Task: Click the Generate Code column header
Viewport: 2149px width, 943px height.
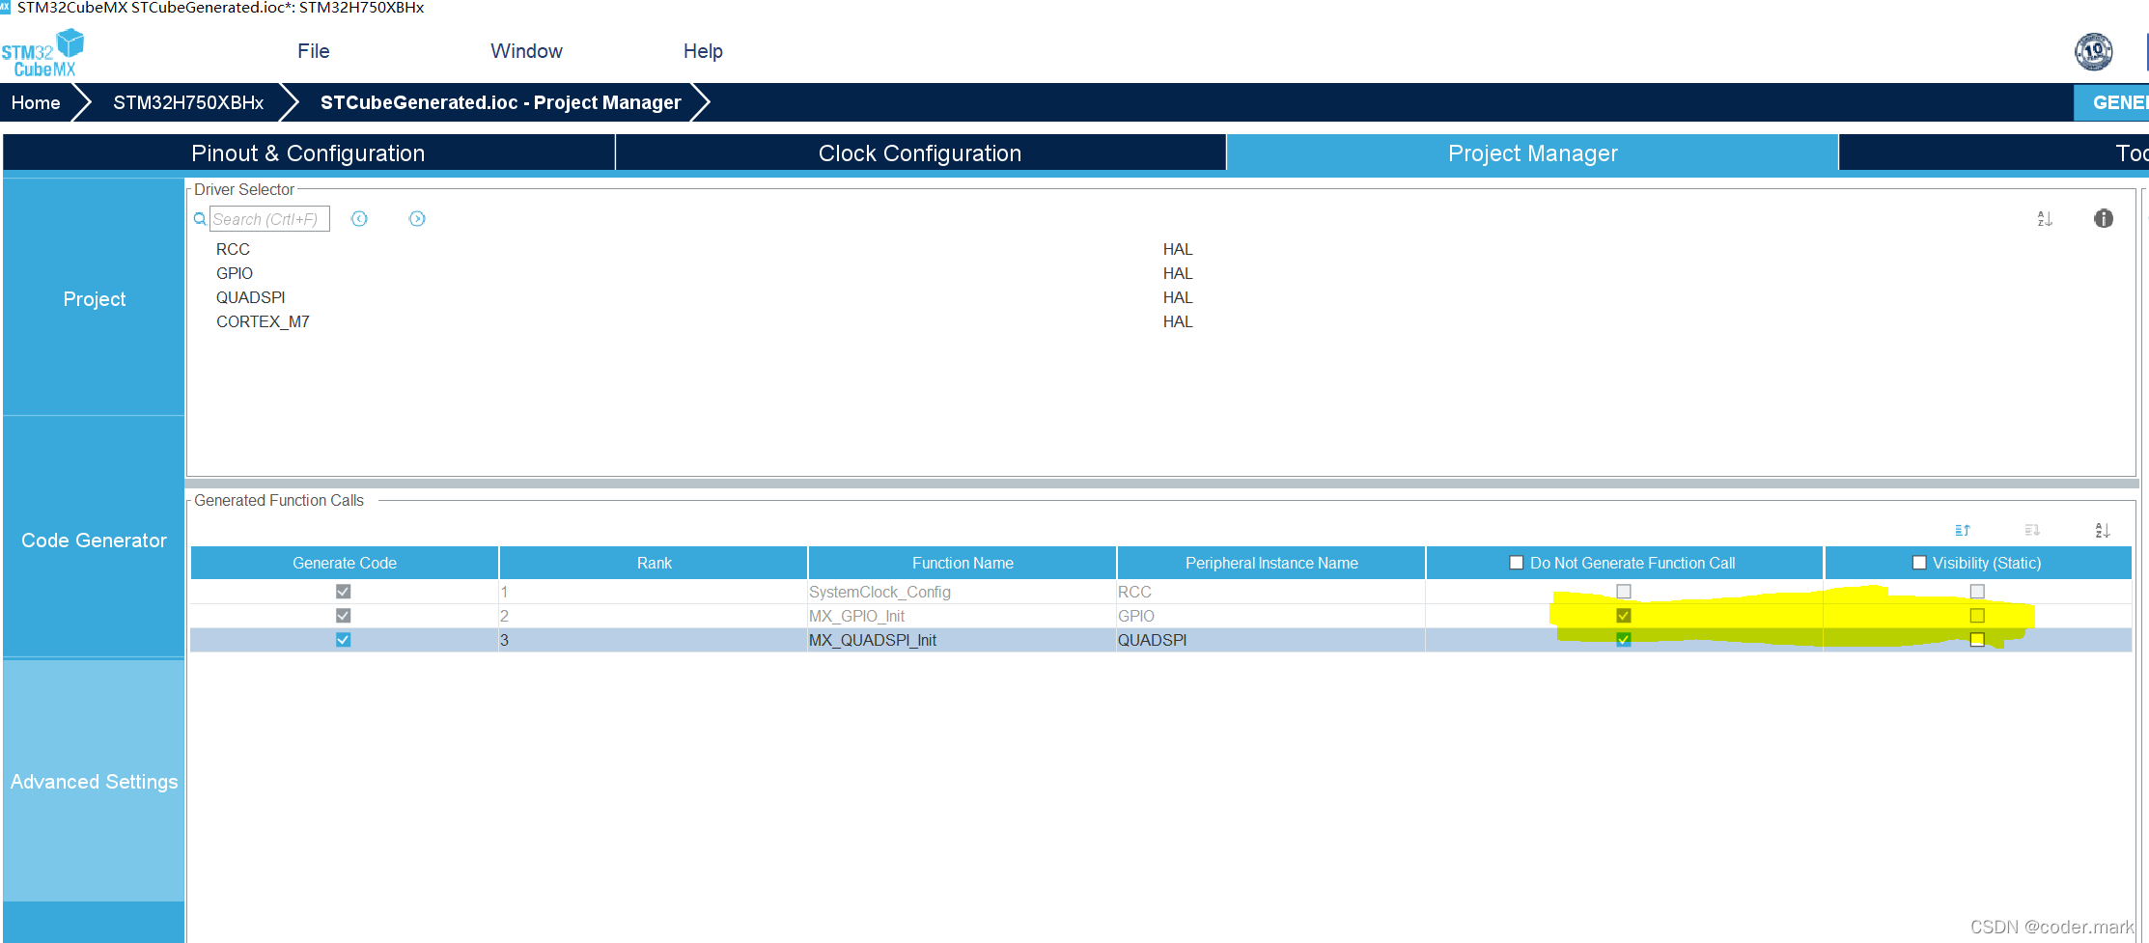Action: [x=345, y=563]
